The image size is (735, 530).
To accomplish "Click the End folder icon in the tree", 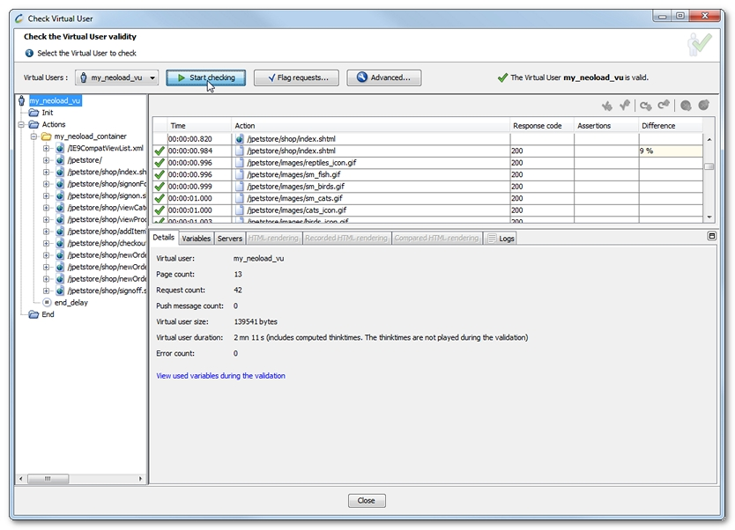I will (x=33, y=314).
